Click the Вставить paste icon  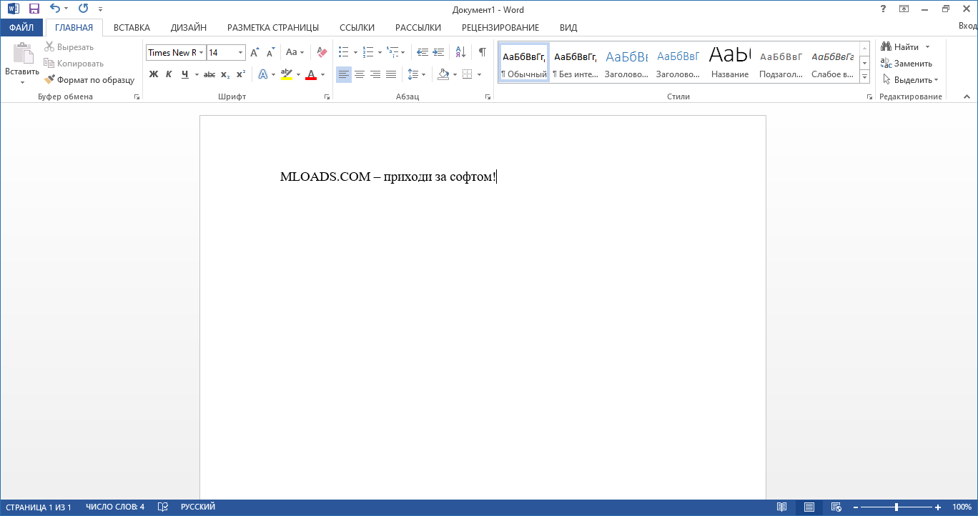[x=22, y=54]
